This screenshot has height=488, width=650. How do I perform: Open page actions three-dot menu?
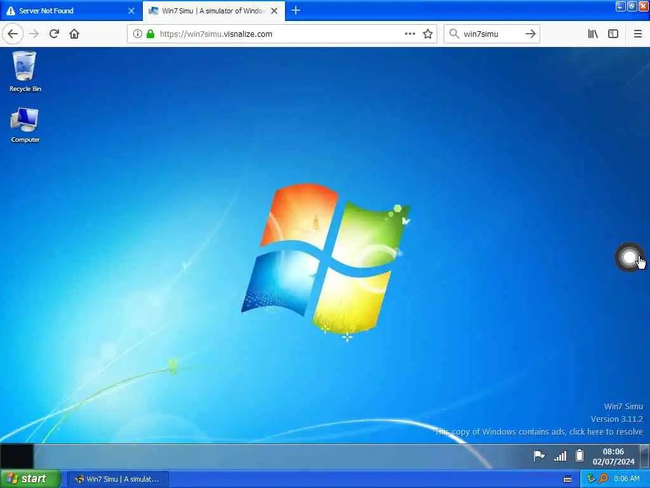click(x=409, y=34)
